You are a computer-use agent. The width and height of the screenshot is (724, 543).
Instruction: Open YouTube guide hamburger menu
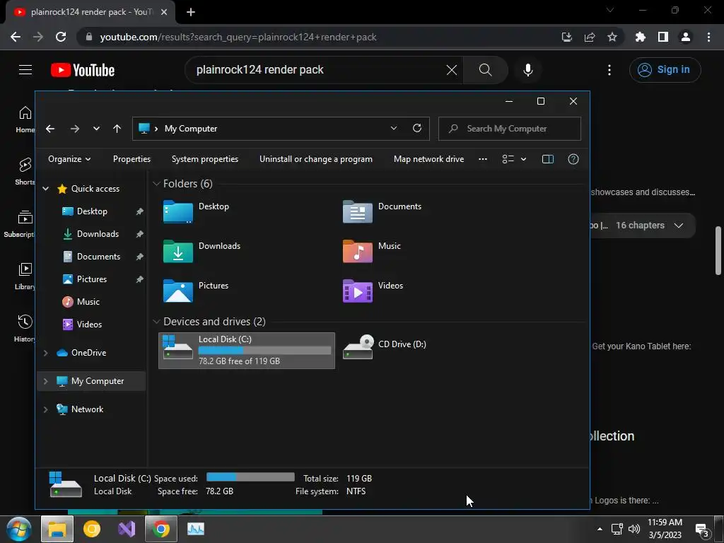[25, 70]
